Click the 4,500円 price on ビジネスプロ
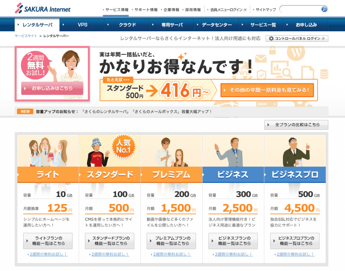Screen dimensions: 345x271 click(302, 208)
